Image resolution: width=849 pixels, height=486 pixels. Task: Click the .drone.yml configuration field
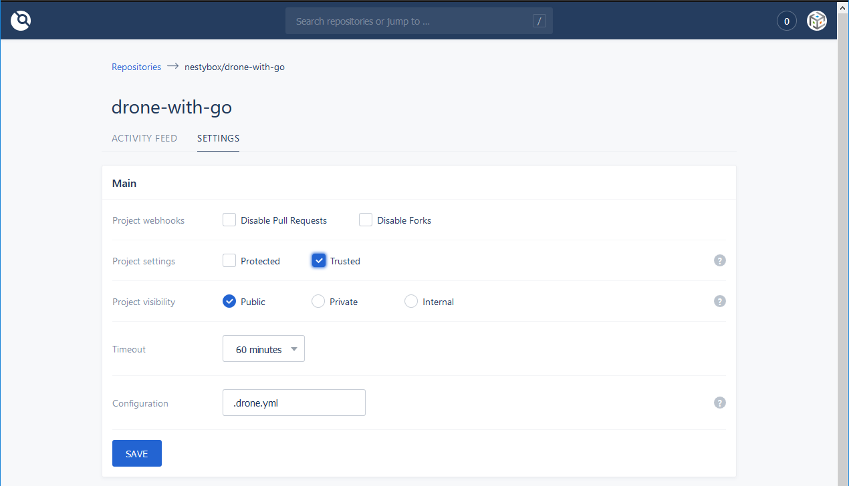pos(293,403)
